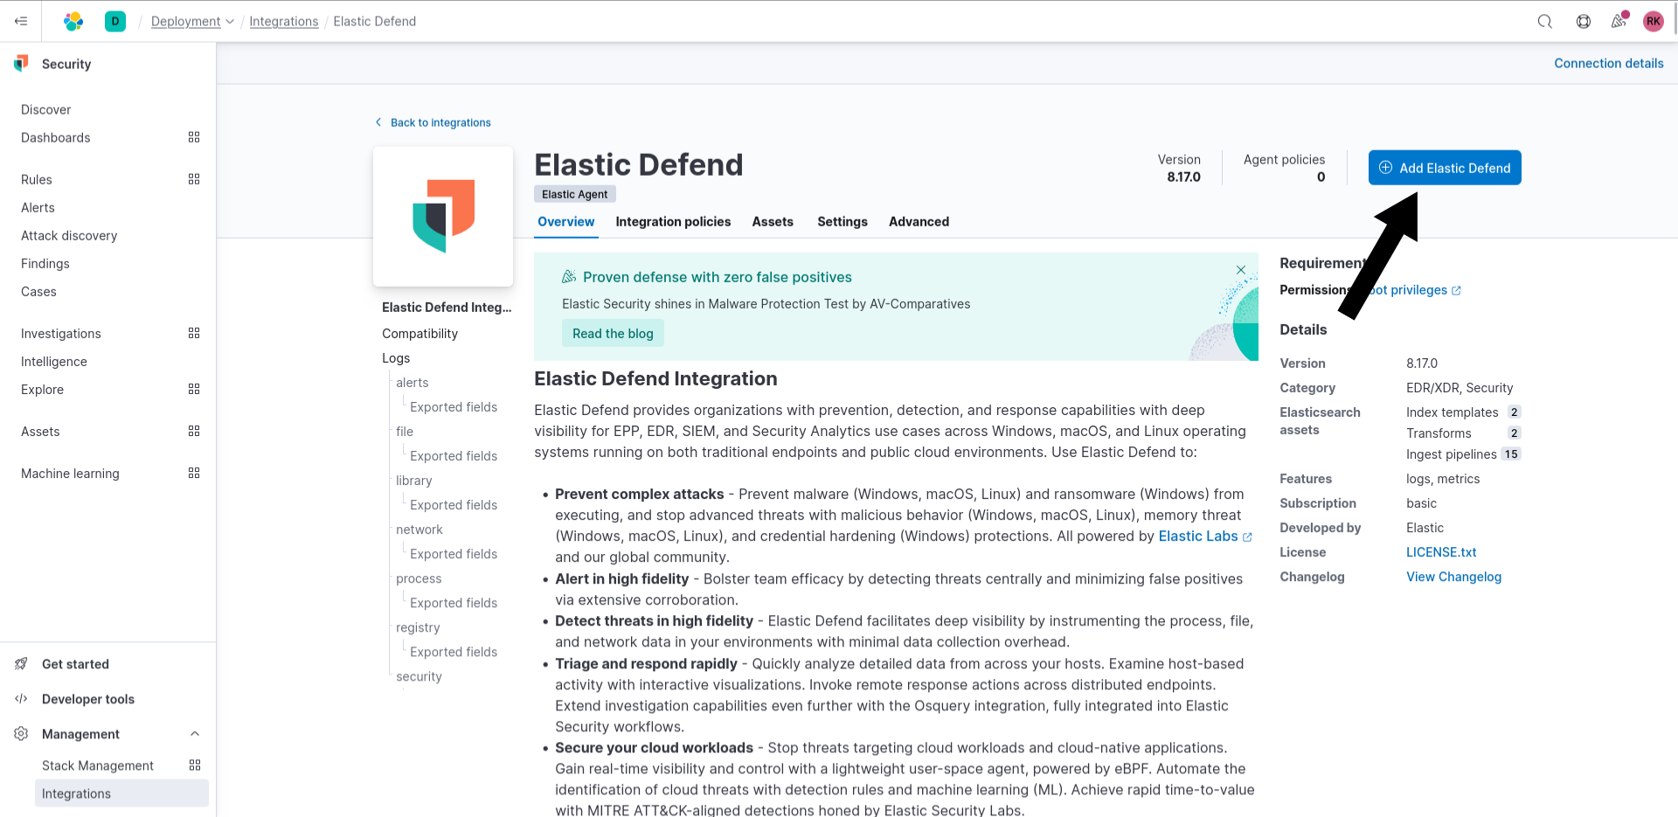Jump to Exported fields under file

coord(454,456)
